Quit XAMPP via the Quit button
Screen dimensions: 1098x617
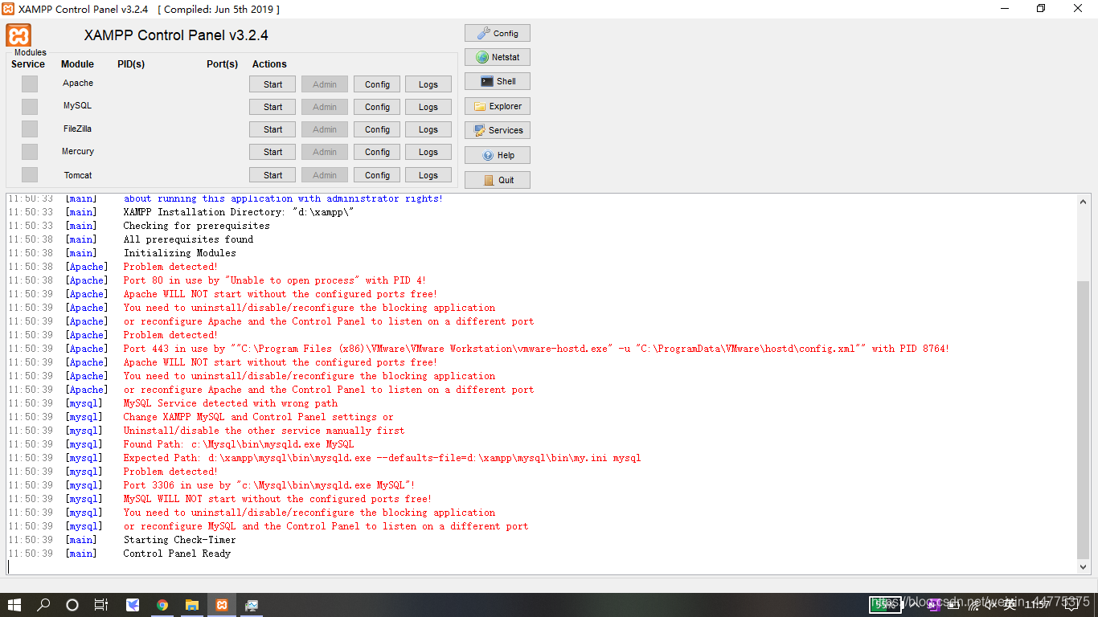coord(498,180)
